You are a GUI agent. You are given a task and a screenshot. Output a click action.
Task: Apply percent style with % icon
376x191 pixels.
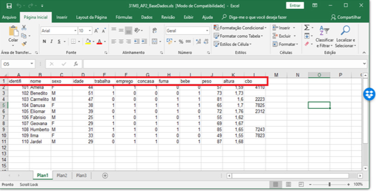[x=181, y=42]
